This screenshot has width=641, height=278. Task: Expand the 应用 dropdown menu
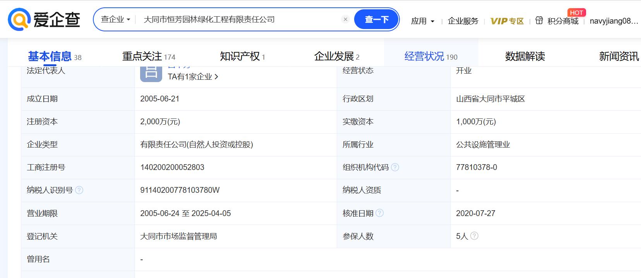pos(423,21)
